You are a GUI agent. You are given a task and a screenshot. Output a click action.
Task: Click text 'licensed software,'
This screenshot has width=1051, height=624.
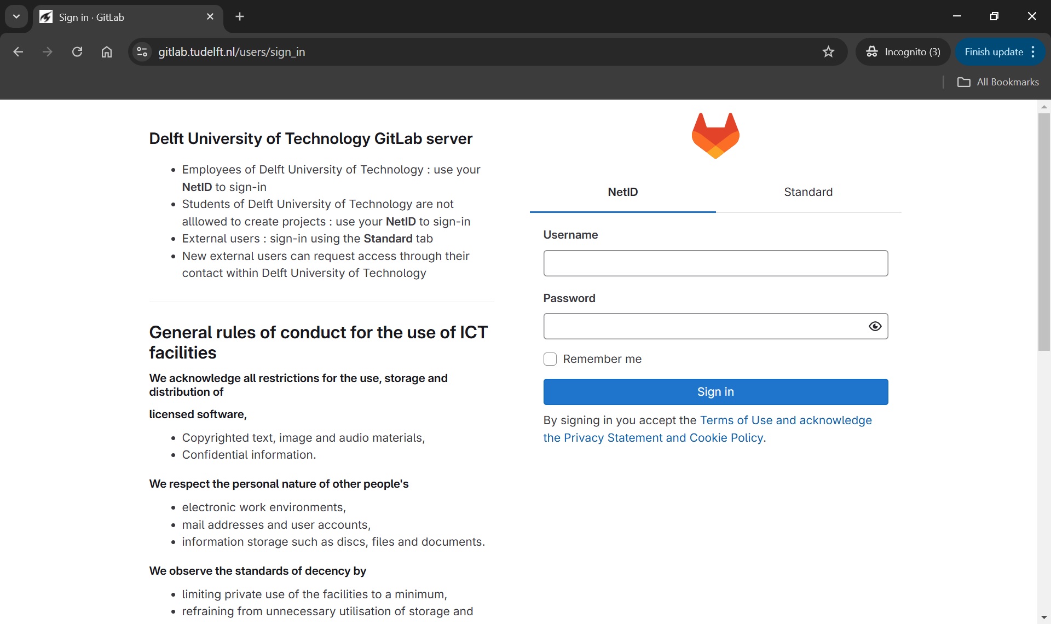pyautogui.click(x=198, y=414)
